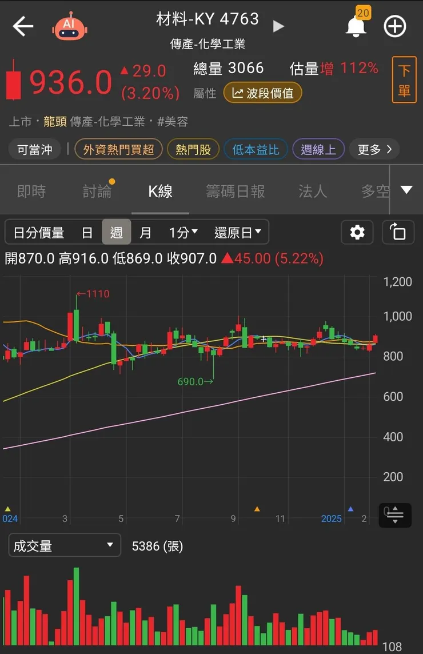
Task: Select the 可當沖 tag
Action: pos(35,149)
